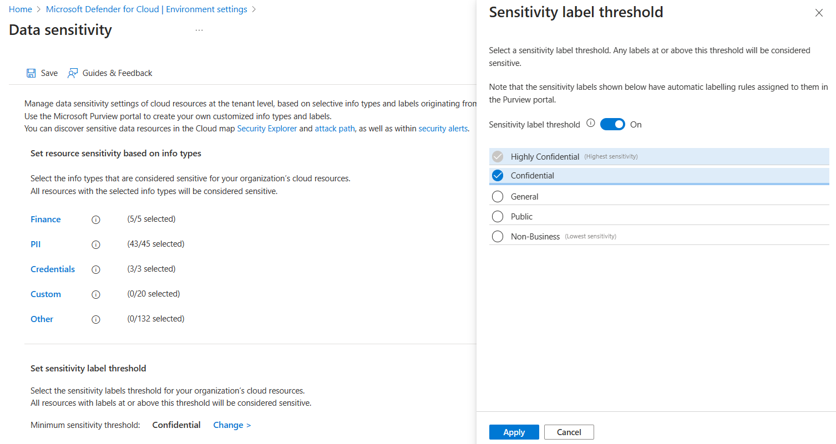Click the info icon next to Finance
This screenshot has width=836, height=444.
tap(95, 220)
